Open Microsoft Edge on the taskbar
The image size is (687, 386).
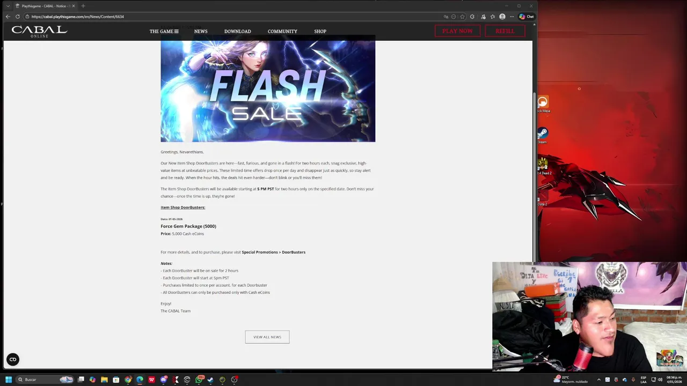pos(140,380)
